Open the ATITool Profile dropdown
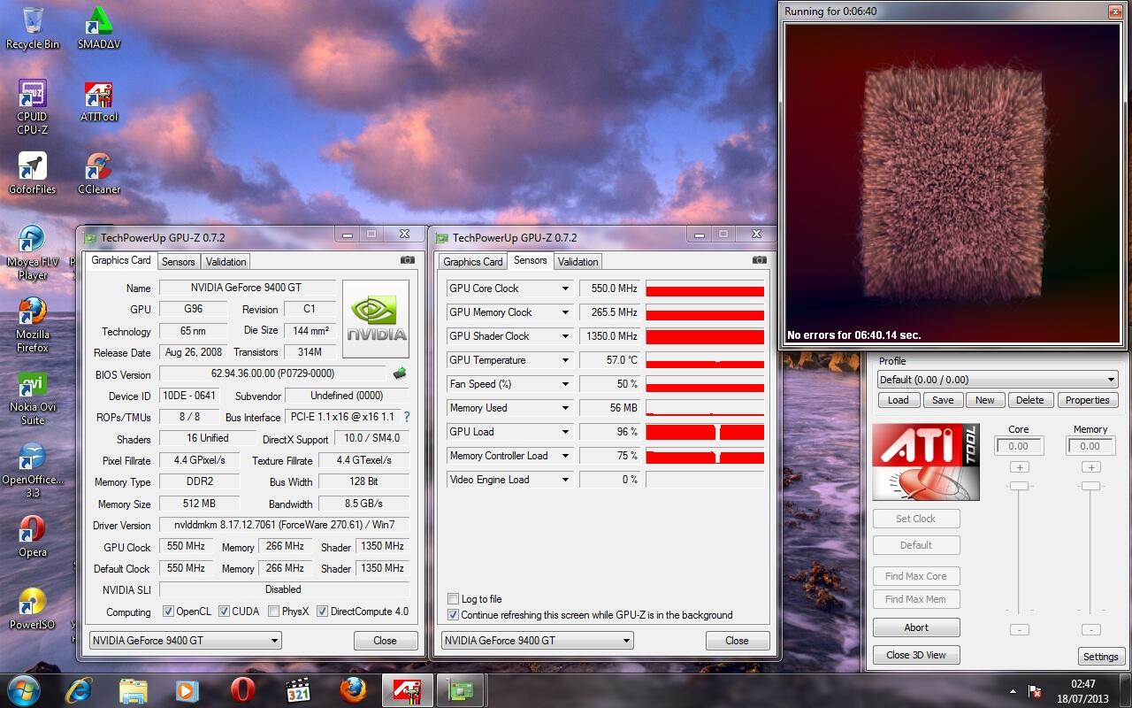This screenshot has width=1132, height=708. pos(998,380)
